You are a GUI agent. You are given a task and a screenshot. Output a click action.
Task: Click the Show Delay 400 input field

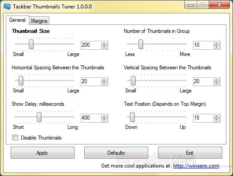click(x=91, y=118)
